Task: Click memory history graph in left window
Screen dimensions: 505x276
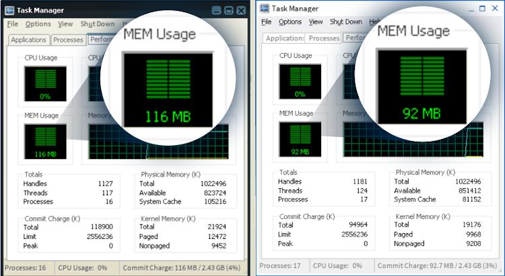Action: [x=158, y=142]
